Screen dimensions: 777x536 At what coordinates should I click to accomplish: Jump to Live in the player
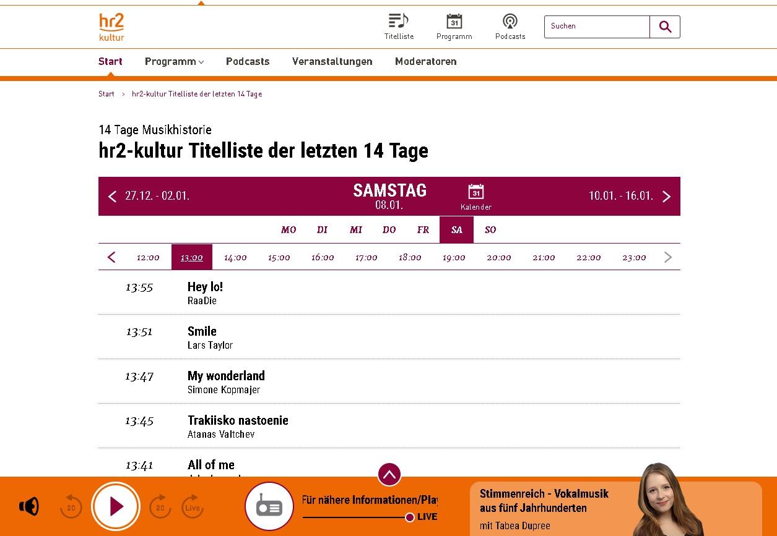pyautogui.click(x=193, y=506)
